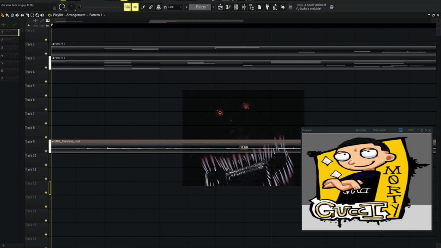The height and width of the screenshot is (248, 441).
Task: Click the plus button above track list
Action: (29, 25)
